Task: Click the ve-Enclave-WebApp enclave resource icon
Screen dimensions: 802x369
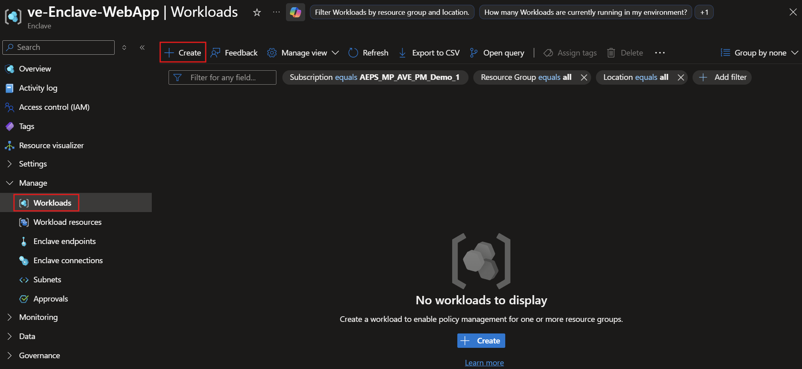Action: [x=13, y=16]
